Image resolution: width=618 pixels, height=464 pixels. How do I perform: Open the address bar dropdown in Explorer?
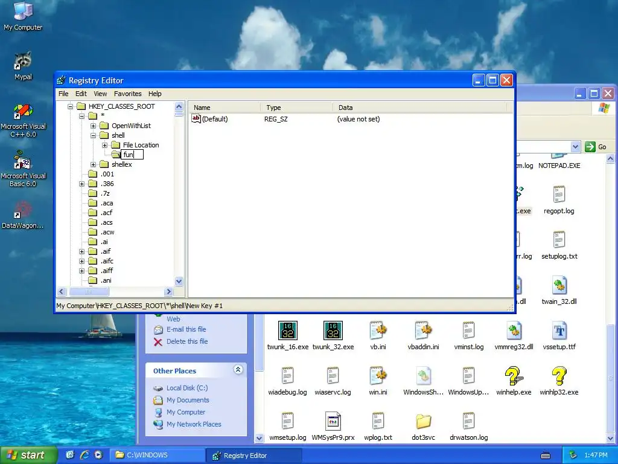coord(575,147)
